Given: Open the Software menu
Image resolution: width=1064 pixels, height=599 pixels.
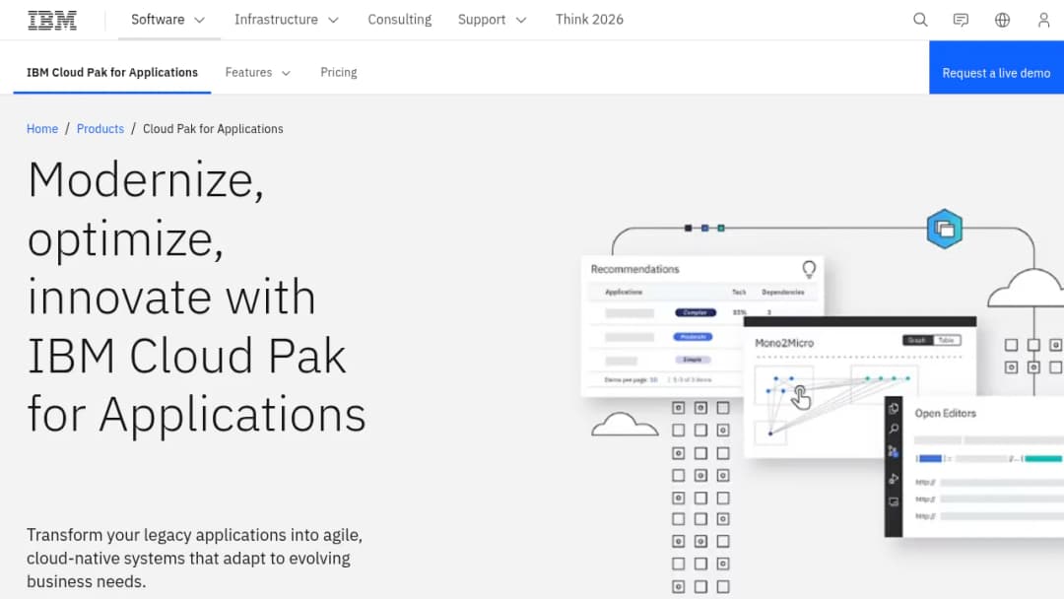Looking at the screenshot, I should click(x=169, y=20).
